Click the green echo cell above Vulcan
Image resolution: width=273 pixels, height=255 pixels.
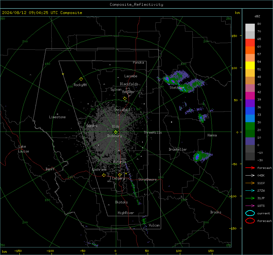tap(144, 221)
